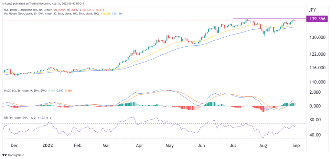Click the 110.000 price axis label
331x159 pixels.
[x=318, y=82]
